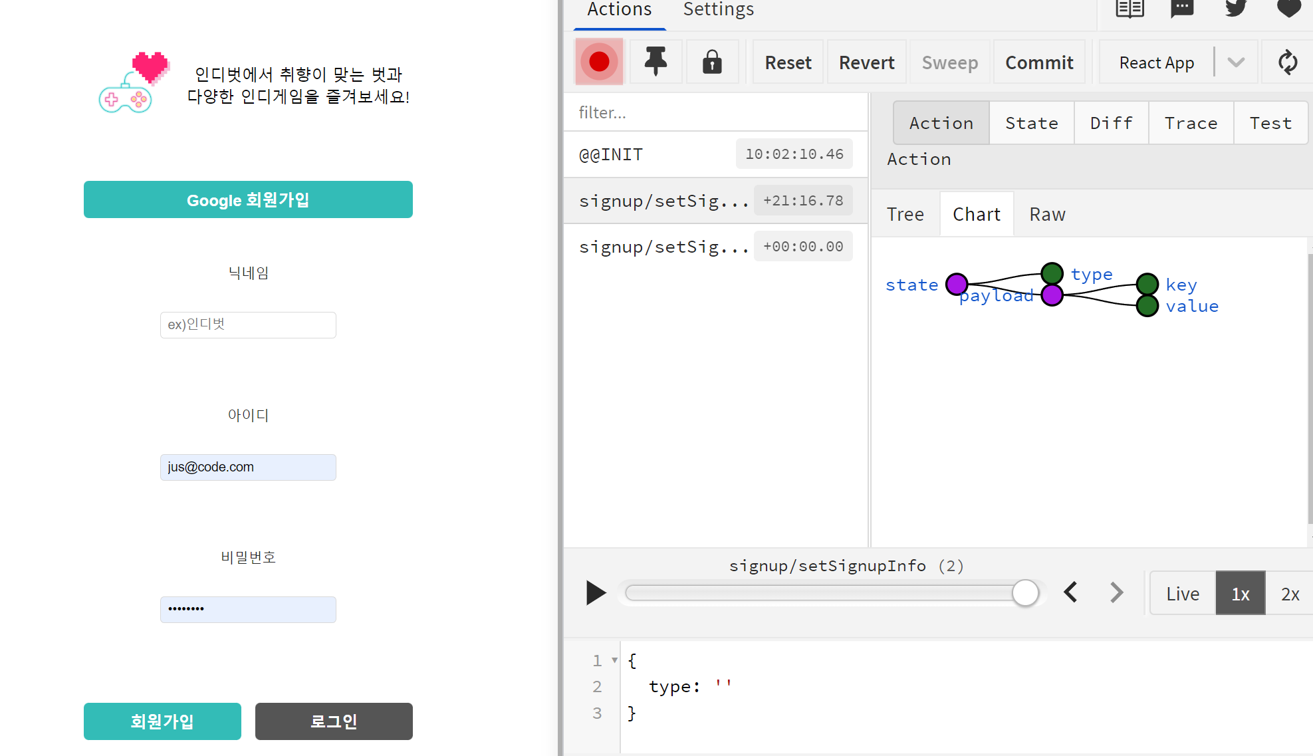Click the action timeline slider handle
1313x756 pixels.
coord(1025,592)
